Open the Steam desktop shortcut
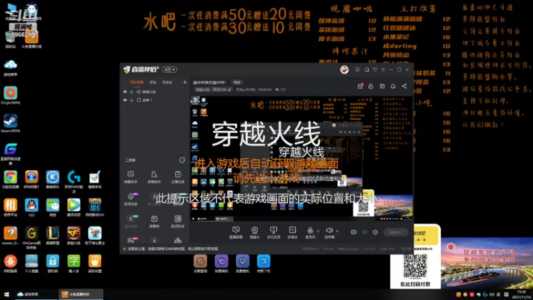Viewport: 533px width, 300px height. tap(11, 123)
